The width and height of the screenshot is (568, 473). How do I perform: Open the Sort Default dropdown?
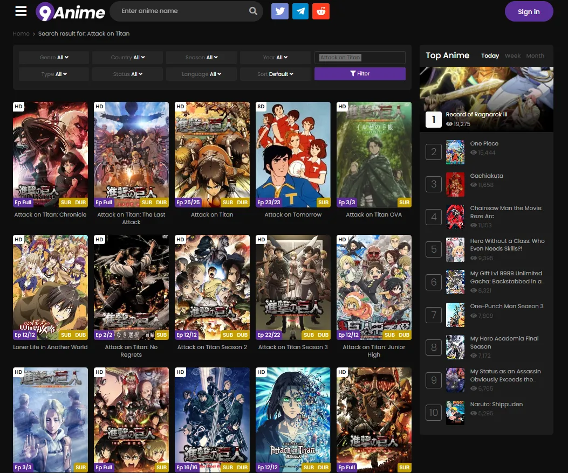point(275,74)
